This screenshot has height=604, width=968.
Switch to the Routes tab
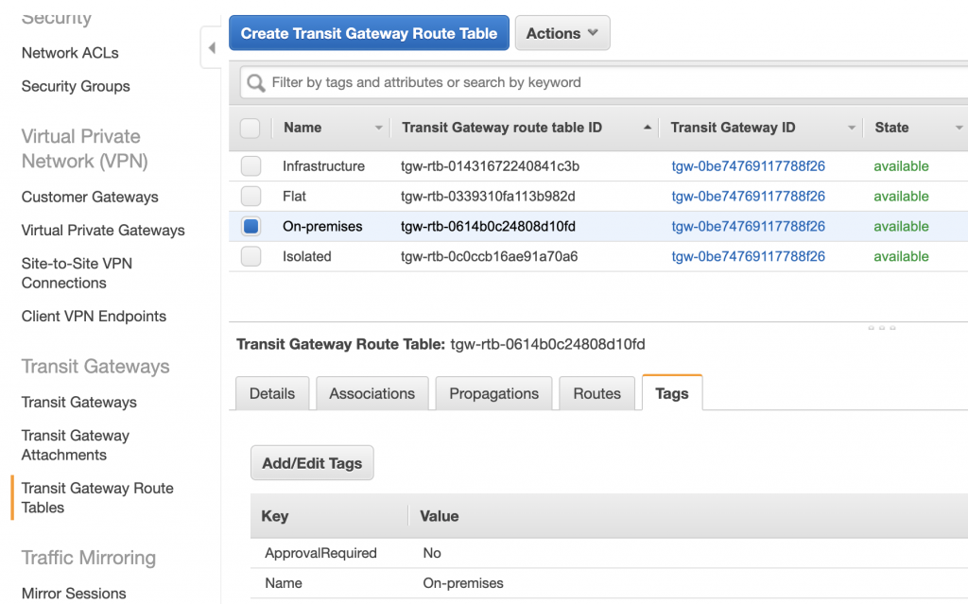click(x=596, y=393)
